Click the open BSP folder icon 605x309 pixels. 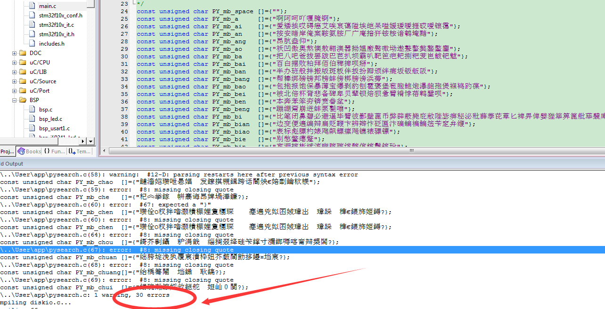(x=23, y=100)
